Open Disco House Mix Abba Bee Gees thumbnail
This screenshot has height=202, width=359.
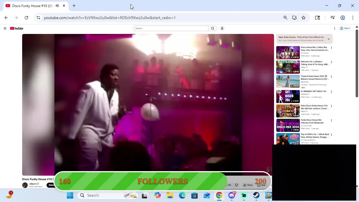pos(288,52)
